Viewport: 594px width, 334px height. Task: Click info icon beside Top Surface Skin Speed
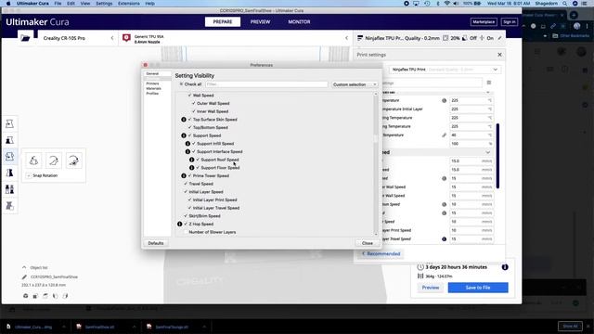(184, 120)
